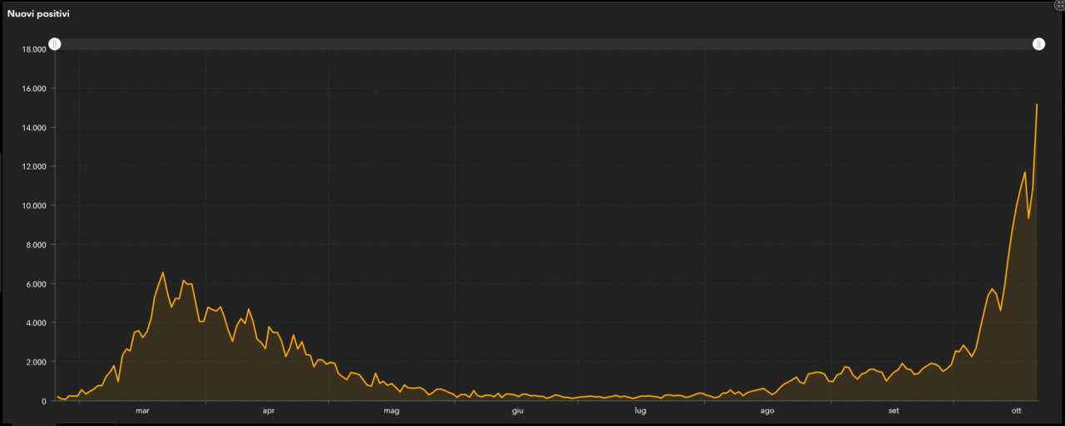Click the 0 label on the y-axis

coord(42,401)
